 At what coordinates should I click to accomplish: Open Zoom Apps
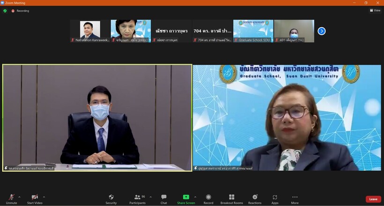point(275,199)
